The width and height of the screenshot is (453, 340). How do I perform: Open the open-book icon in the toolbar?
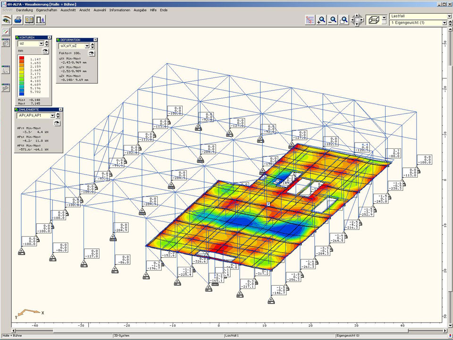pos(29,20)
